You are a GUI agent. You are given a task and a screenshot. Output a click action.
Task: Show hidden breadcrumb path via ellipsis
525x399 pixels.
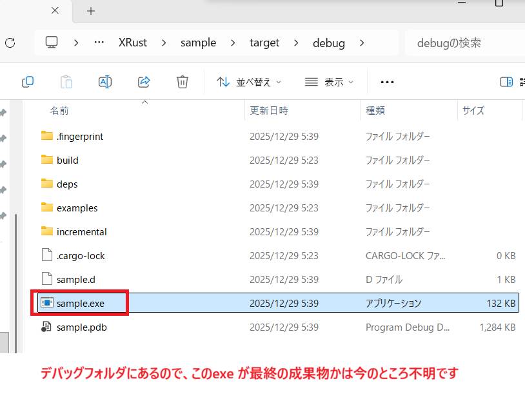tap(99, 43)
